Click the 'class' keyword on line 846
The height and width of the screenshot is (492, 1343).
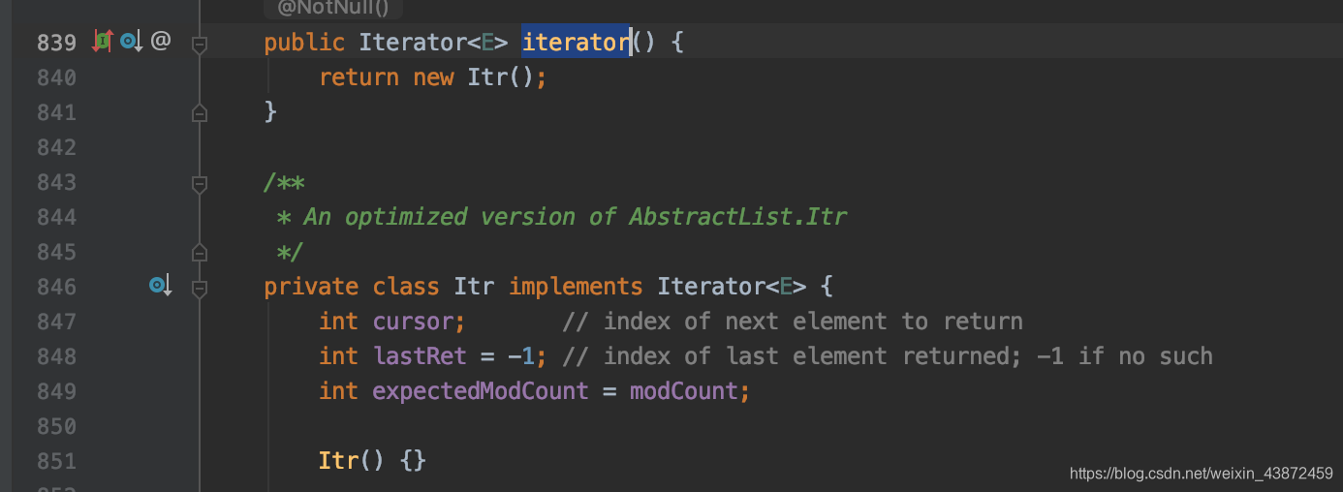pos(406,287)
